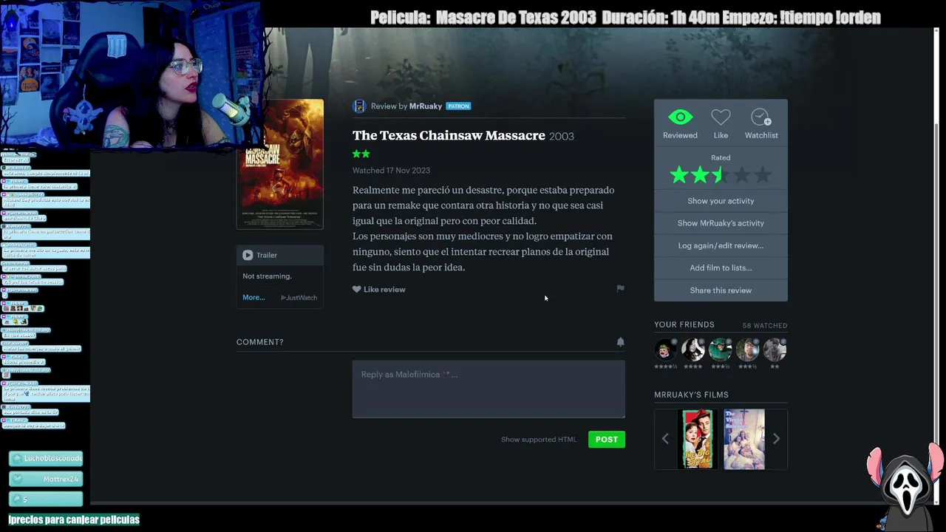Open The Texas Chainsaw Massacre title link
946x532 pixels.
(x=449, y=135)
